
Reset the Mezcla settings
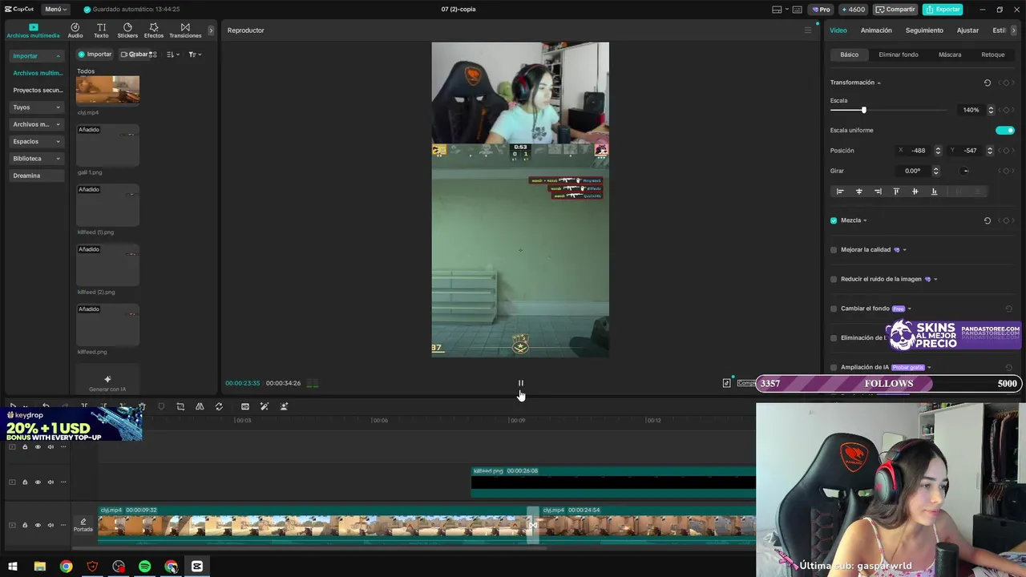point(987,220)
